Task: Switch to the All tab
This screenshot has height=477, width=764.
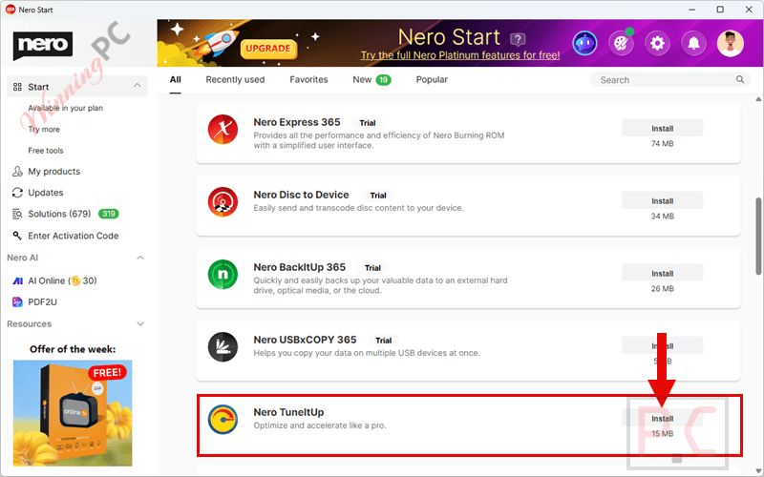Action: 176,80
